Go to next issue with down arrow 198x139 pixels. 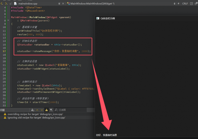[x=42, y=110]
